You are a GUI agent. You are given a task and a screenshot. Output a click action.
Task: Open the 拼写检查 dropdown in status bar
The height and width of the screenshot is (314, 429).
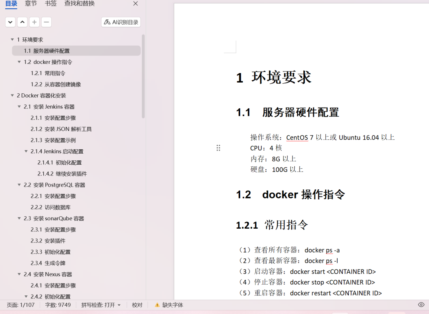(101, 305)
